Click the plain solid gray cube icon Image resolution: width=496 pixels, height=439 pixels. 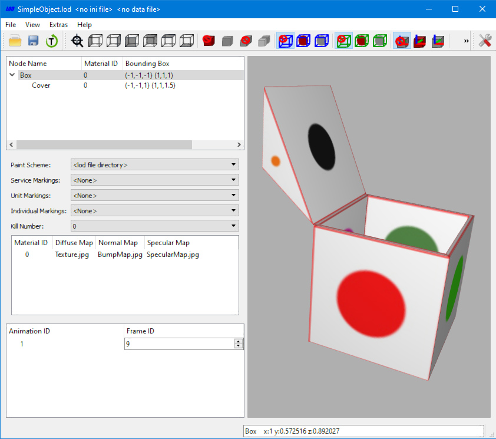(227, 41)
